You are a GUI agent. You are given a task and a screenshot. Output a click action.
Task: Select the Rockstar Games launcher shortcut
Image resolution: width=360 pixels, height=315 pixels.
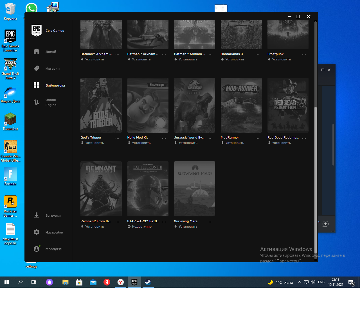point(10,206)
